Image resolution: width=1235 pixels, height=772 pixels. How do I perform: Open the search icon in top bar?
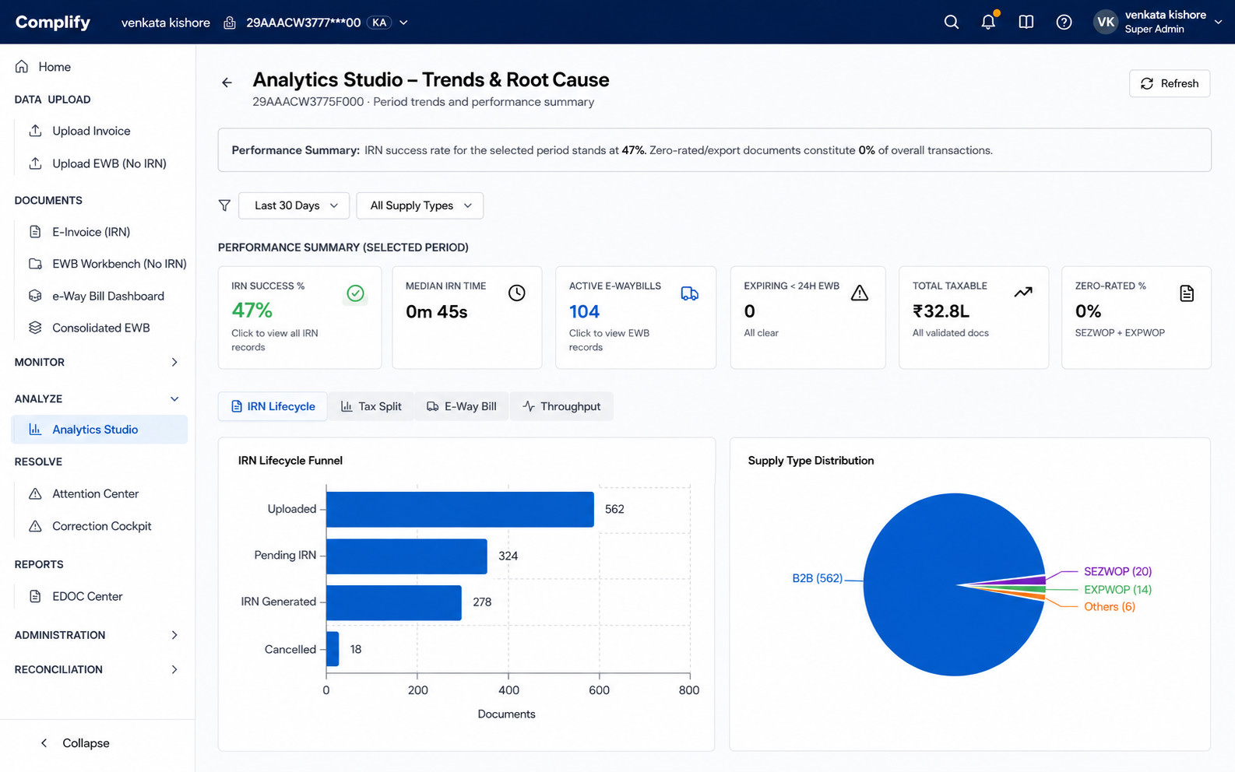(951, 22)
